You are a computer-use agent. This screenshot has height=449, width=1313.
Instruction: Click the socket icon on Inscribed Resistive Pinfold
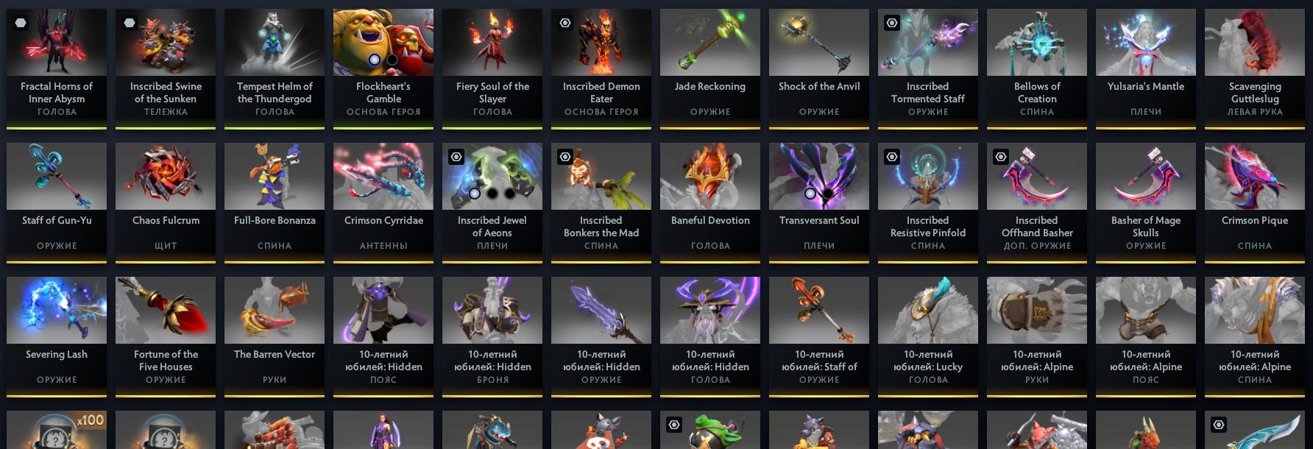(x=892, y=157)
